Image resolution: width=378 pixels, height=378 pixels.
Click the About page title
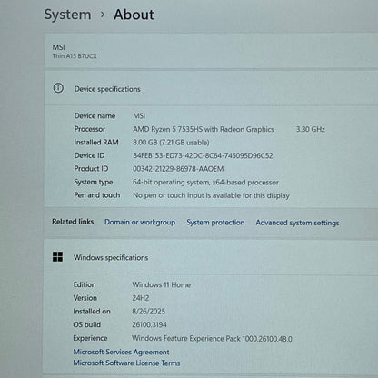click(x=134, y=15)
